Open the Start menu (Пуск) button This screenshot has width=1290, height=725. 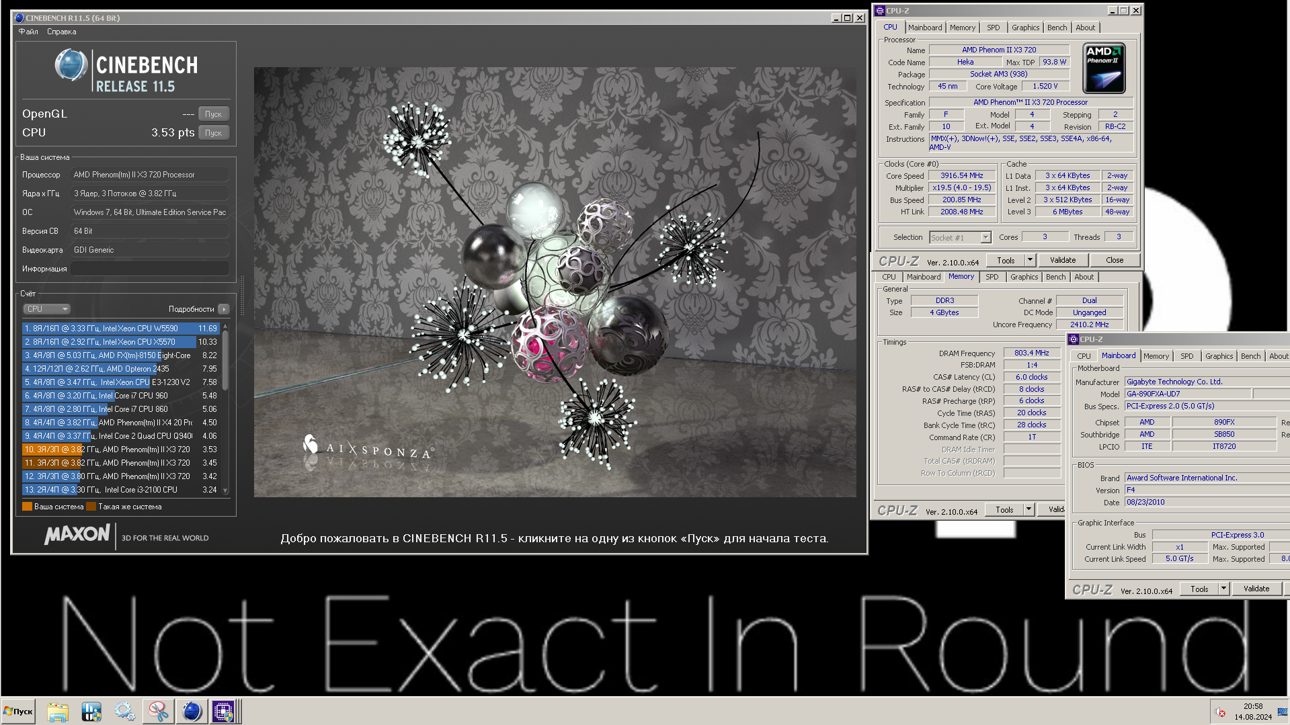point(19,712)
